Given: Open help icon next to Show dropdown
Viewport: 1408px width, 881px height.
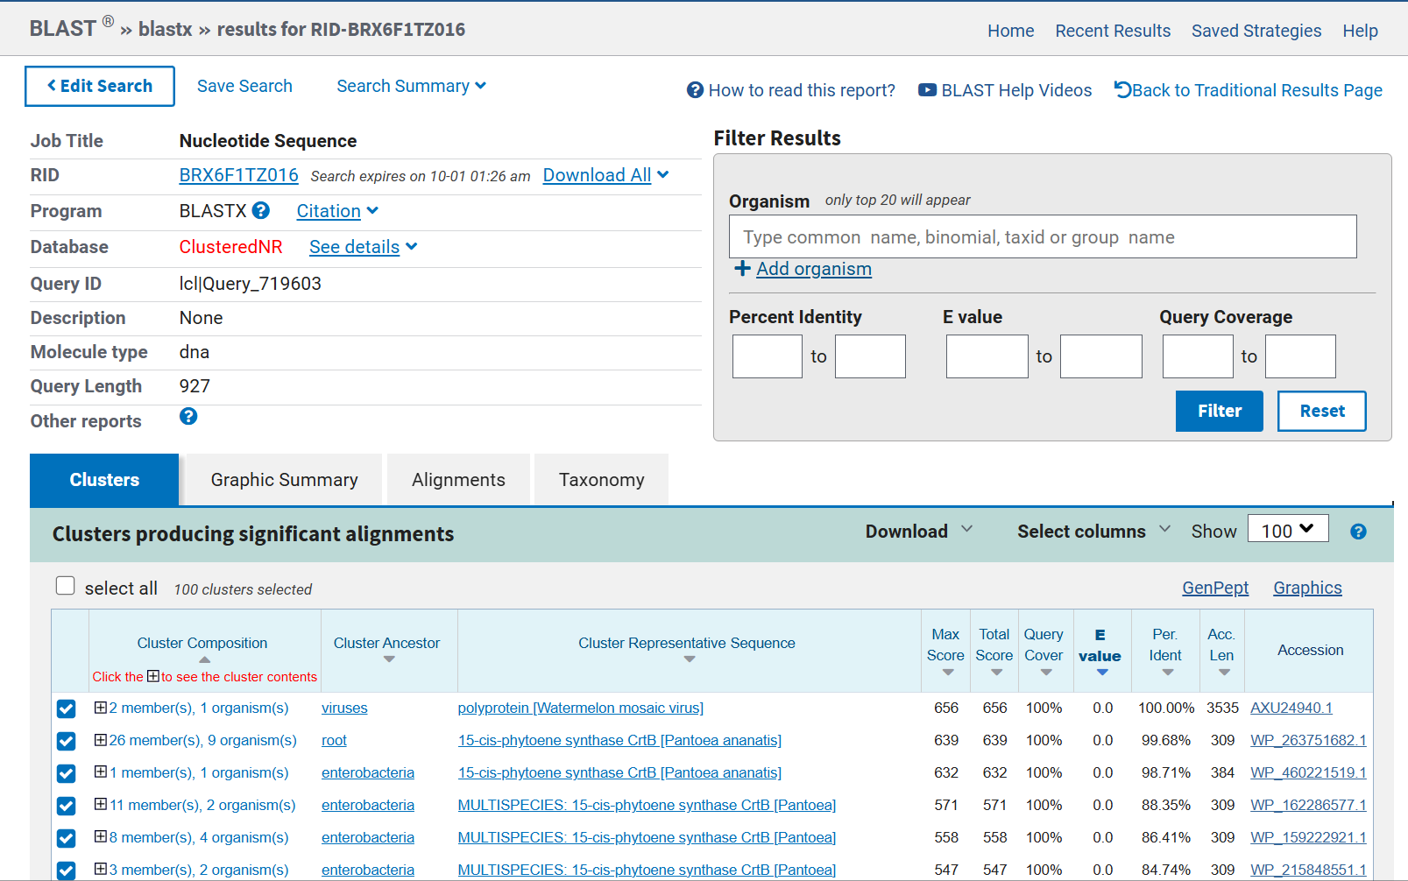Looking at the screenshot, I should click(x=1358, y=532).
